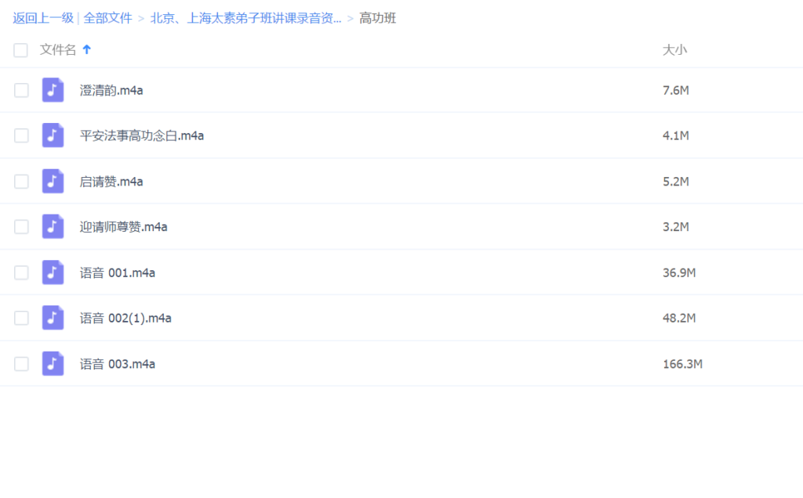The image size is (803, 498).
Task: Open the file 平安法事高功念白.m4a
Action: pos(142,135)
